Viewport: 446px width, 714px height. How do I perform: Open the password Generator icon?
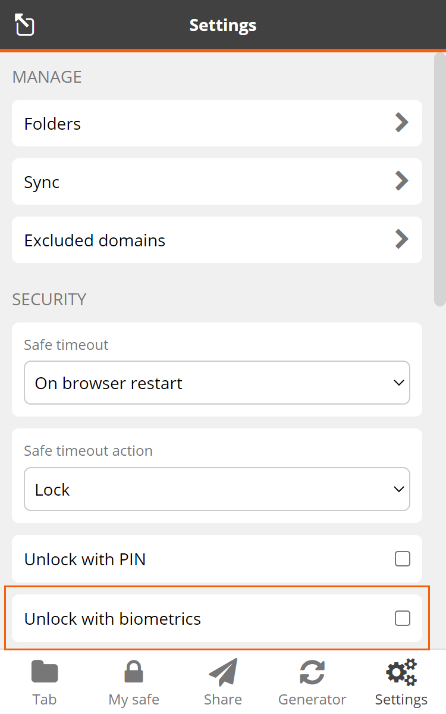(312, 672)
